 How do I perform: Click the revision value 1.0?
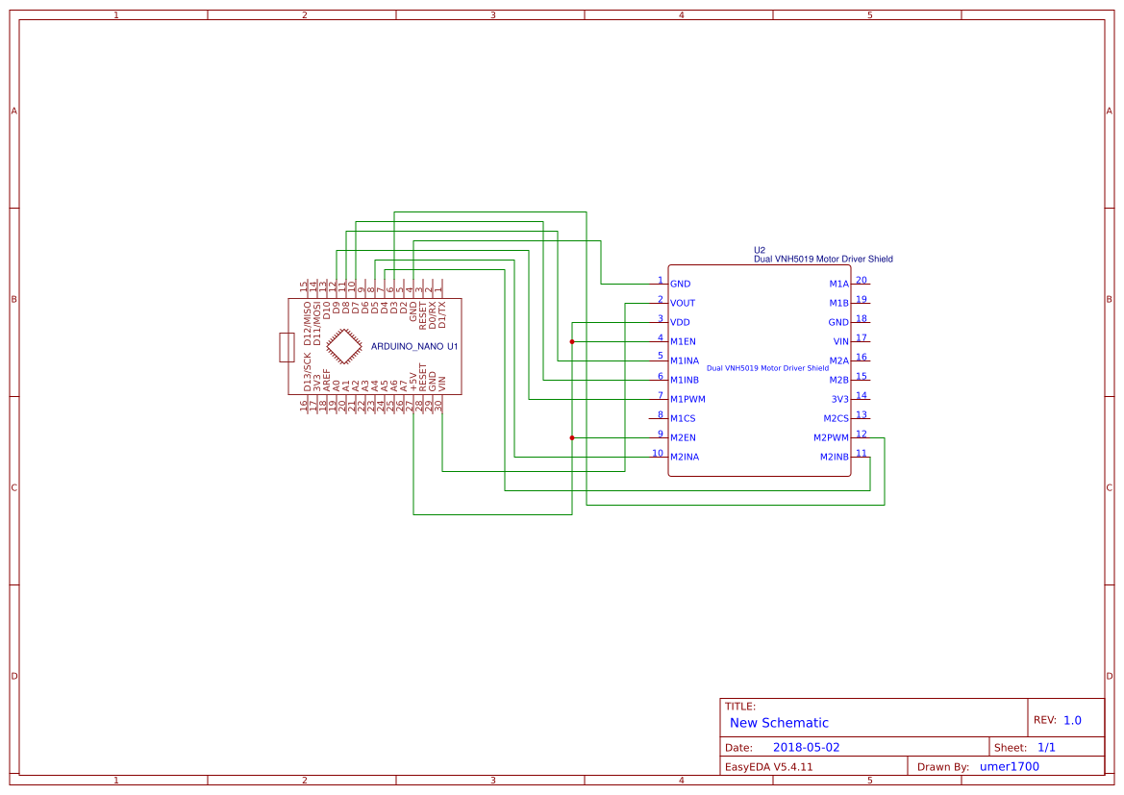1072,720
